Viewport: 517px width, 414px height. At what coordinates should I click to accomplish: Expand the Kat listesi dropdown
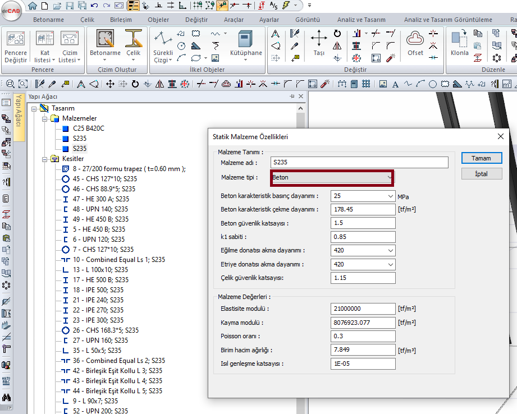click(x=53, y=61)
